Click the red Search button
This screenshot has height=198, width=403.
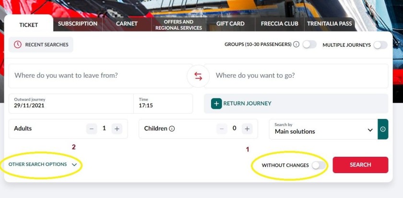coord(360,165)
